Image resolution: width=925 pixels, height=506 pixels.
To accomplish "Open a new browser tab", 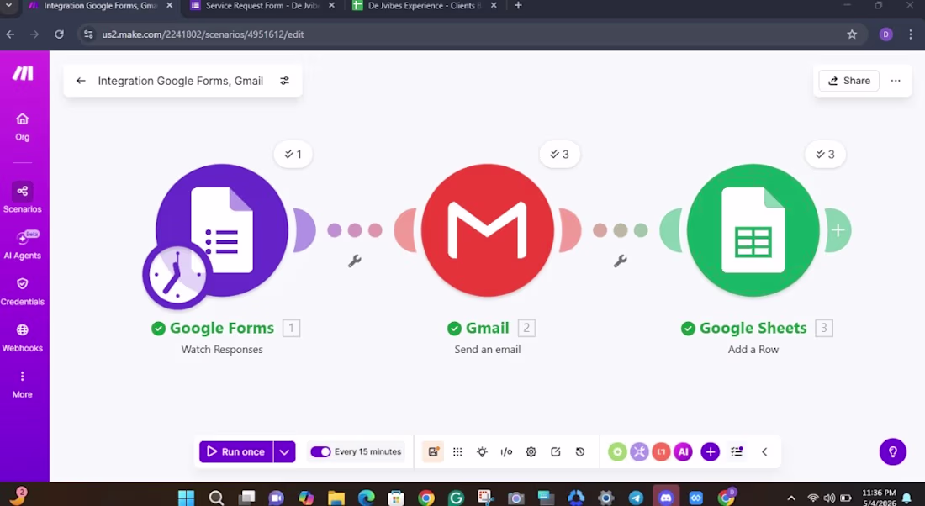I will 518,5.
